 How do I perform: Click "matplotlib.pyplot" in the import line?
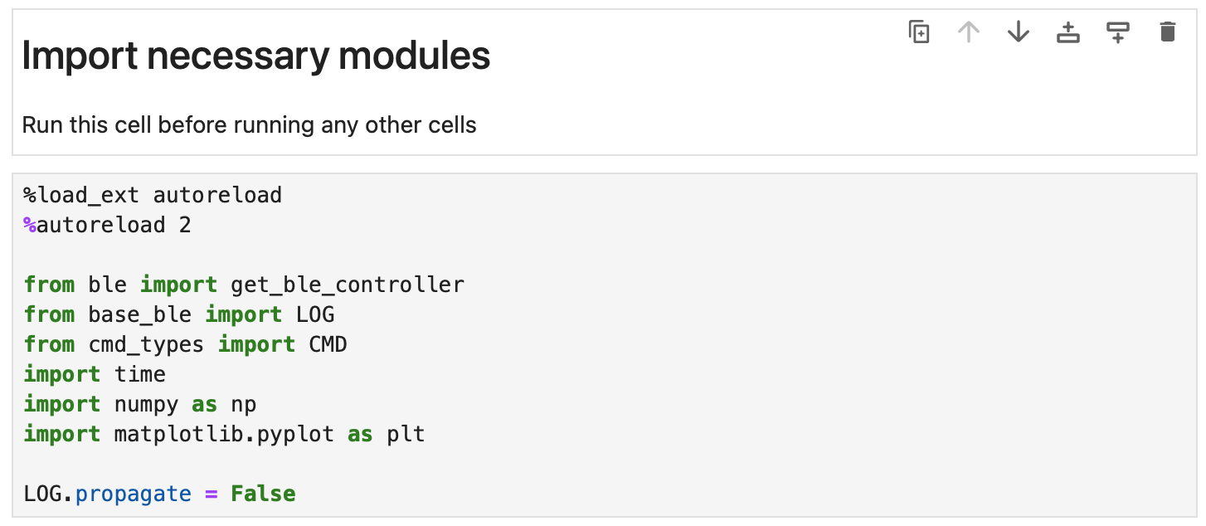(224, 434)
